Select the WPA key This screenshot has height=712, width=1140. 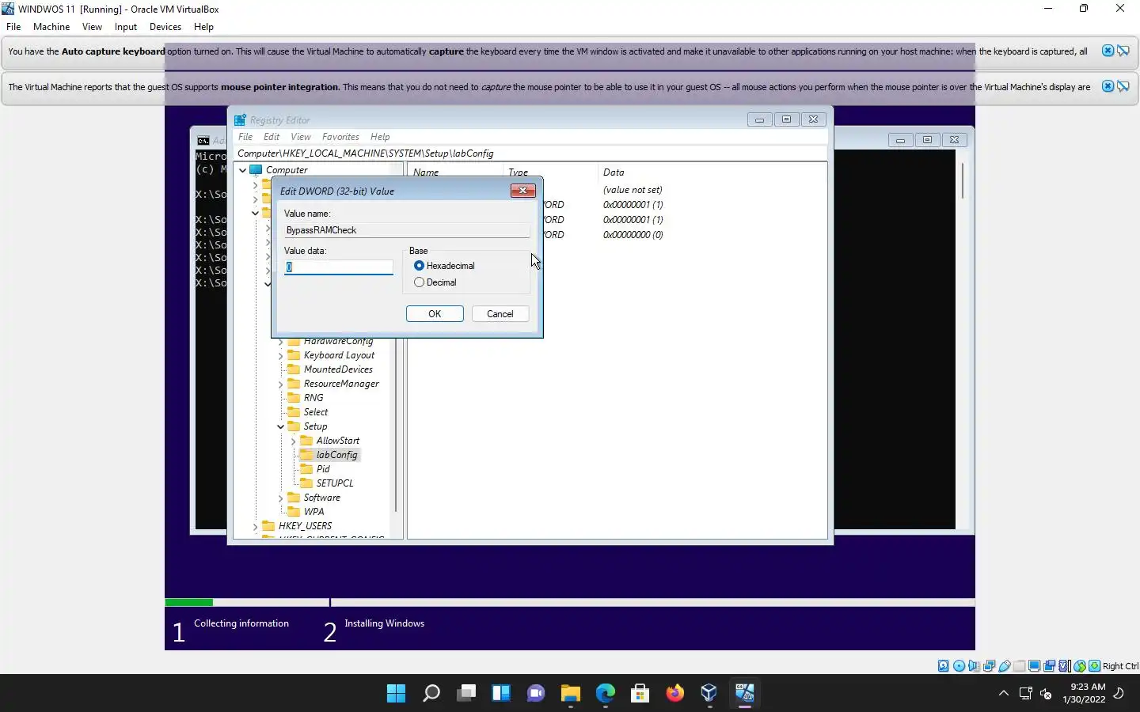click(313, 512)
